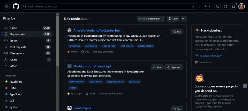This screenshot has height=111, width=248.
Task: Open pull requests icon in top header
Action: click(226, 6)
